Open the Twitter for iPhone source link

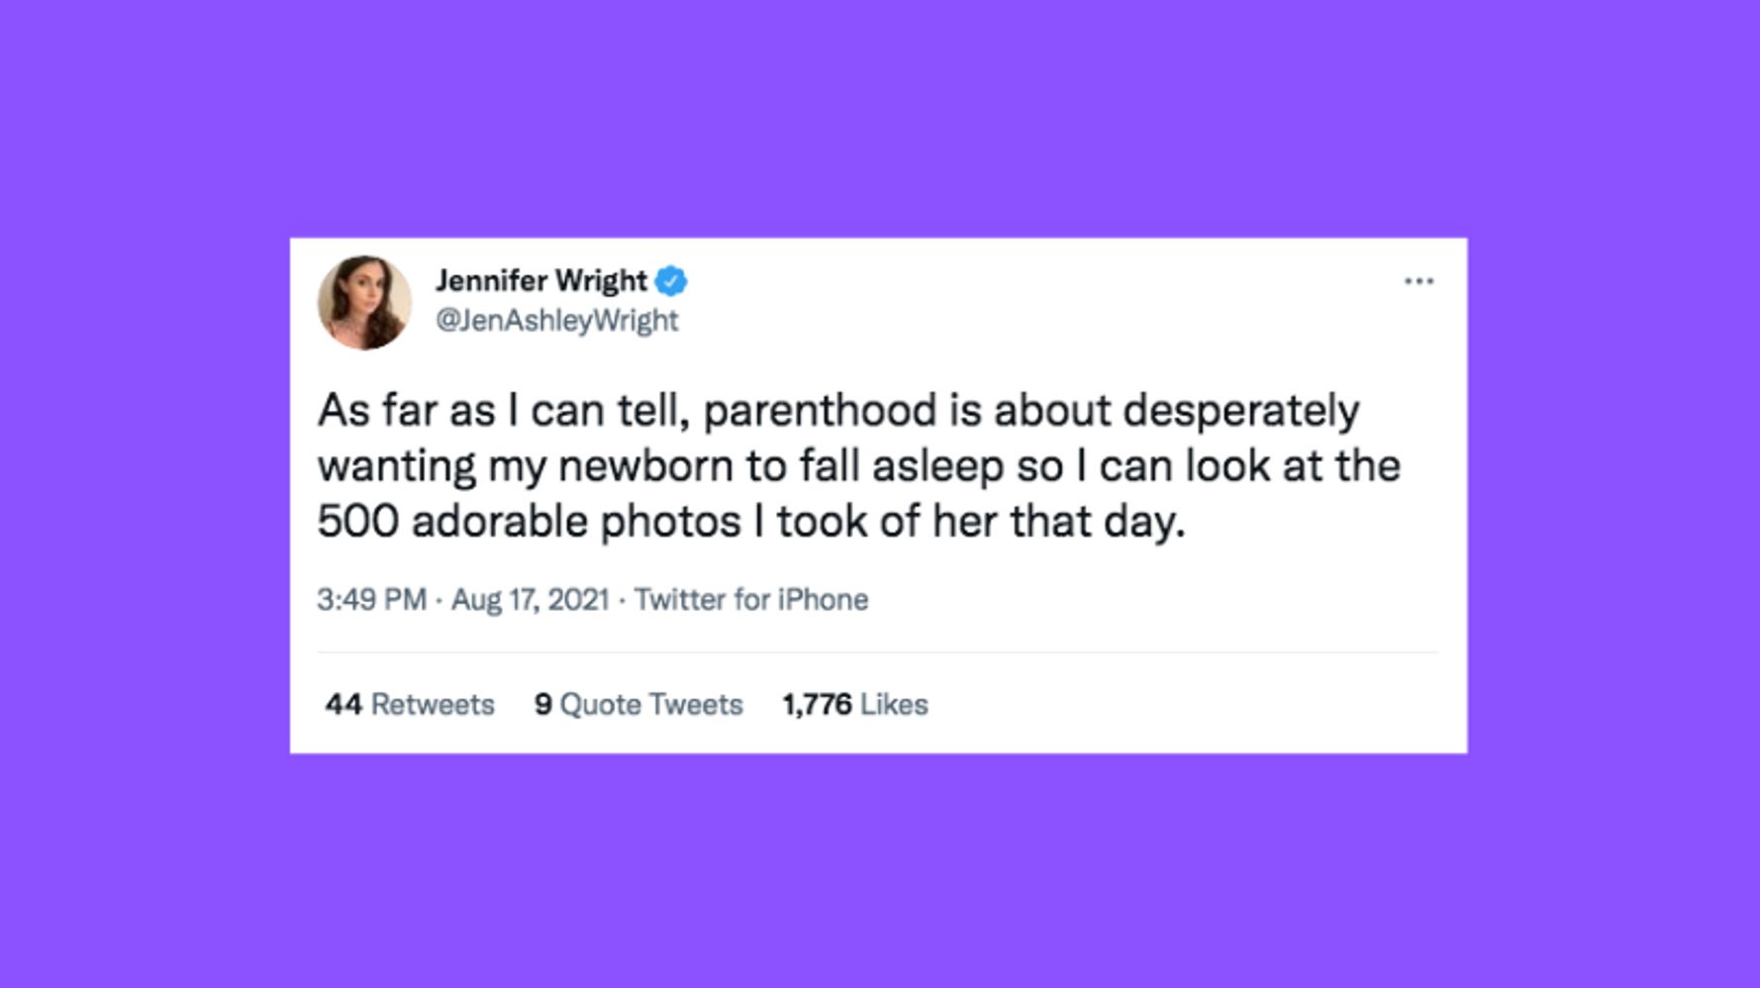(x=750, y=600)
